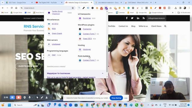Image resolution: width=192 pixels, height=108 pixels.
Task: Open Contact Form 7 under Form builders
Action: 89,60
